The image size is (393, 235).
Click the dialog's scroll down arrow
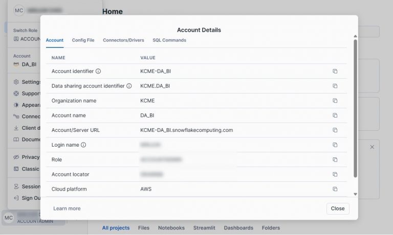[355, 194]
